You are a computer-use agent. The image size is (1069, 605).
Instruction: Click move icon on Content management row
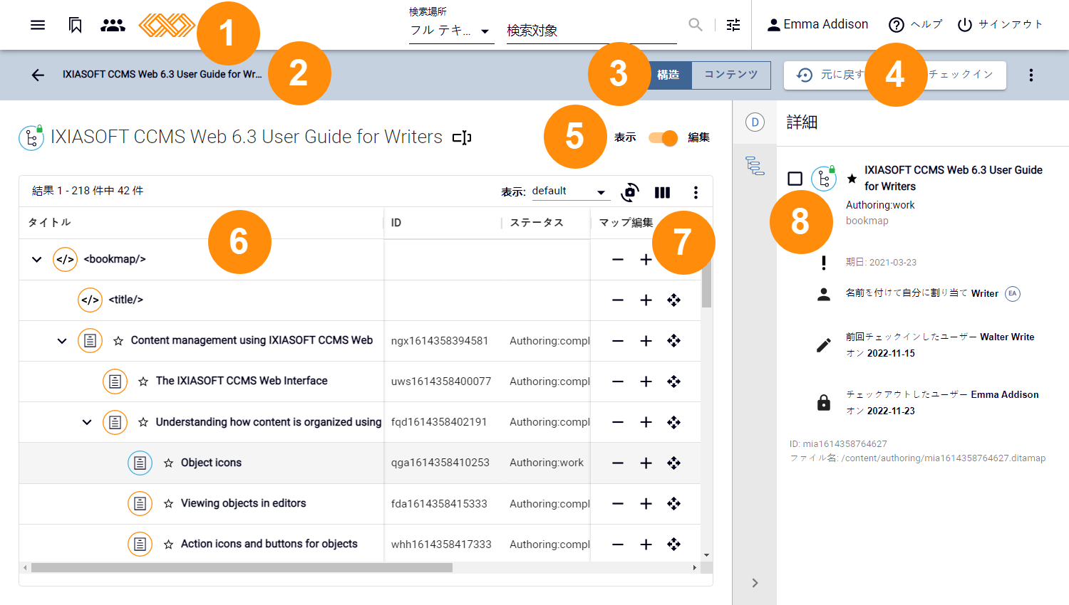[673, 341]
